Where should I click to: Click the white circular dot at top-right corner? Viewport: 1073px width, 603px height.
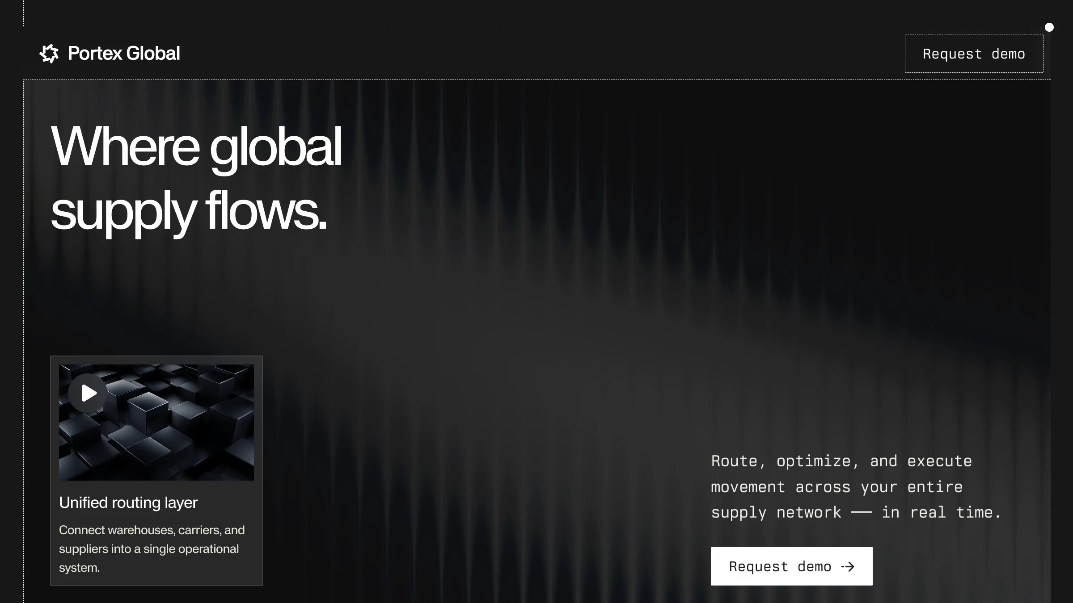[x=1049, y=27]
